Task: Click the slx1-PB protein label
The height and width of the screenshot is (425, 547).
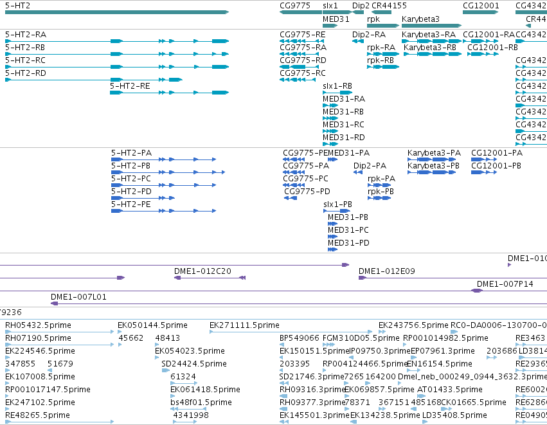Action: pos(337,205)
